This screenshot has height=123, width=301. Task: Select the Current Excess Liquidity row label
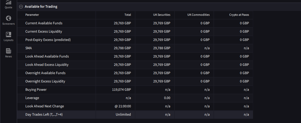coord(43,31)
